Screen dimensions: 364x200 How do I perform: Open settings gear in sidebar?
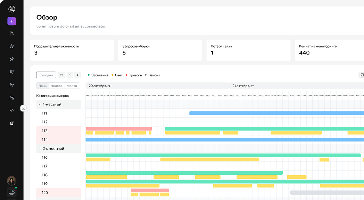click(x=11, y=47)
